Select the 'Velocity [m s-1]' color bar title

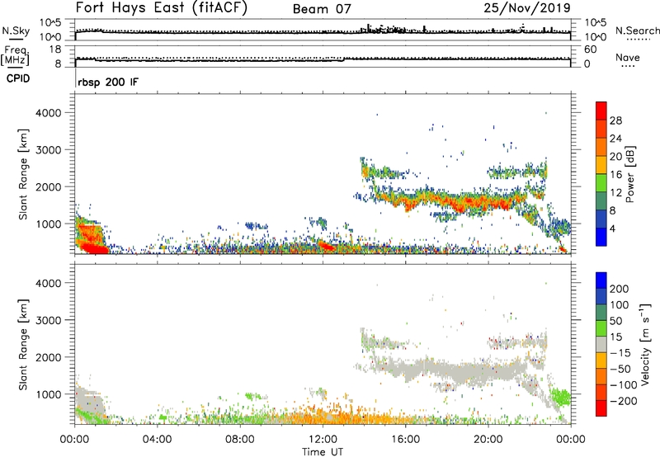tap(645, 344)
